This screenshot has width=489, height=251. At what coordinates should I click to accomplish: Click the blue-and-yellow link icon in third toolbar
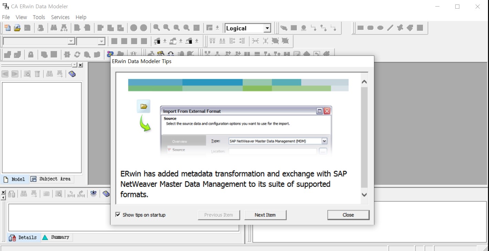pyautogui.click(x=110, y=54)
